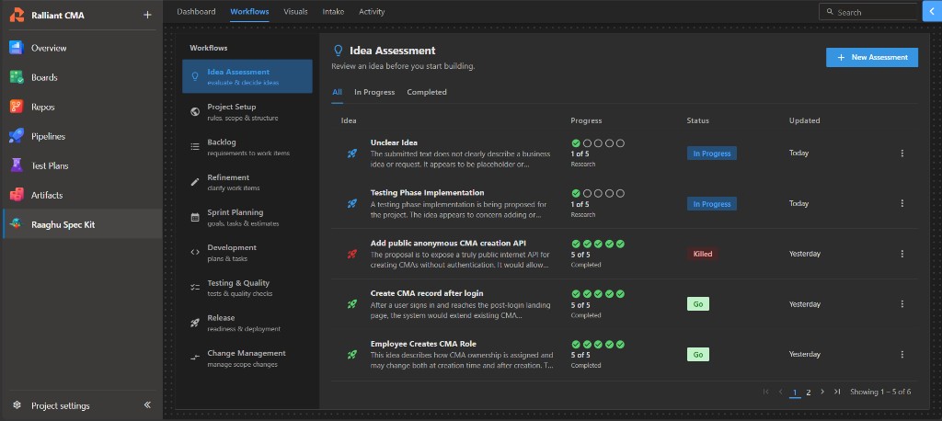The height and width of the screenshot is (421, 942).
Task: Click the Ralliant CMA project logo
Action: click(17, 15)
